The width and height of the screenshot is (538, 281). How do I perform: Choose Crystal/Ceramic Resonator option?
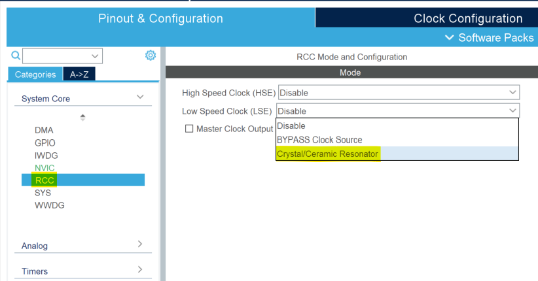click(x=397, y=154)
